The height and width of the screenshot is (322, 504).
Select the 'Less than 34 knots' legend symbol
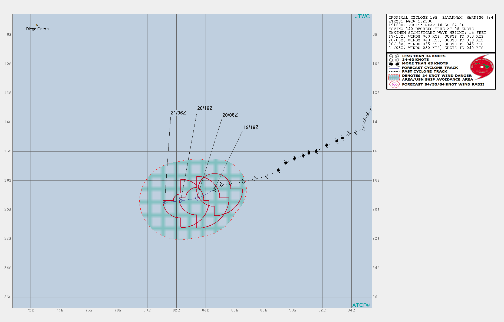point(394,56)
